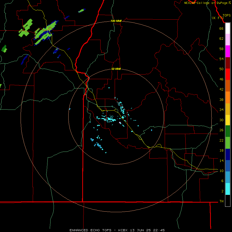Click the NEXLAB-College of DuPage credit text
The width and height of the screenshot is (232, 232).
point(206,3)
